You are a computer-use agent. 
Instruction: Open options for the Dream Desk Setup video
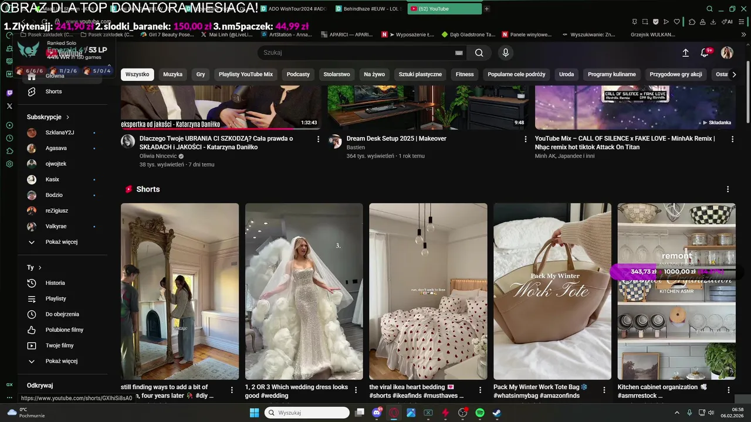(x=525, y=139)
